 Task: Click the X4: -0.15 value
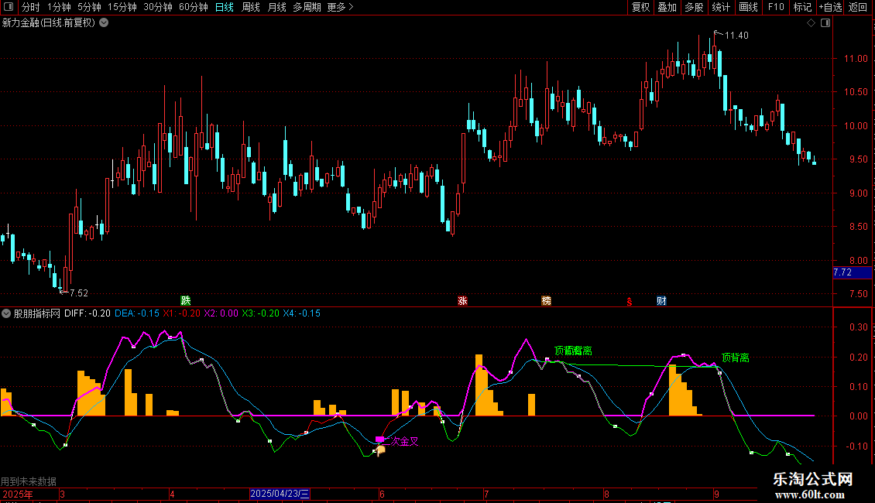(302, 313)
